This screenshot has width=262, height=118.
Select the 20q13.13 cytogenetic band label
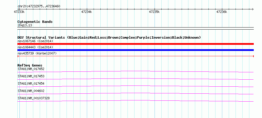tap(25, 25)
